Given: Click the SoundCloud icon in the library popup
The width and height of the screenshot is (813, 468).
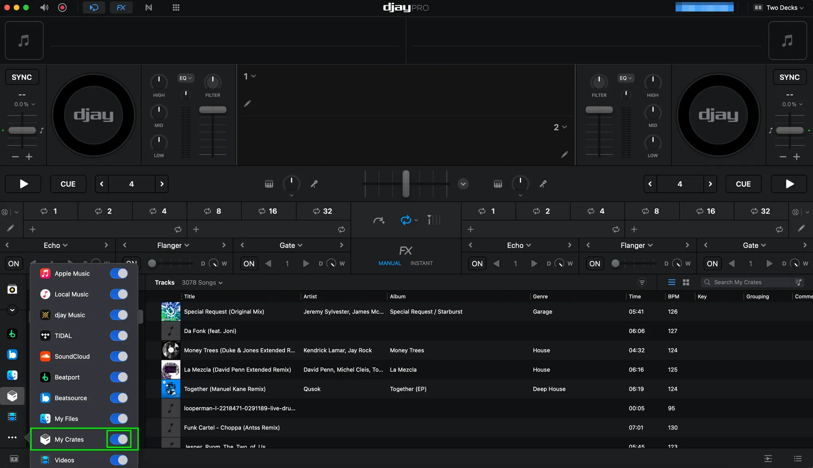Looking at the screenshot, I should [45, 356].
